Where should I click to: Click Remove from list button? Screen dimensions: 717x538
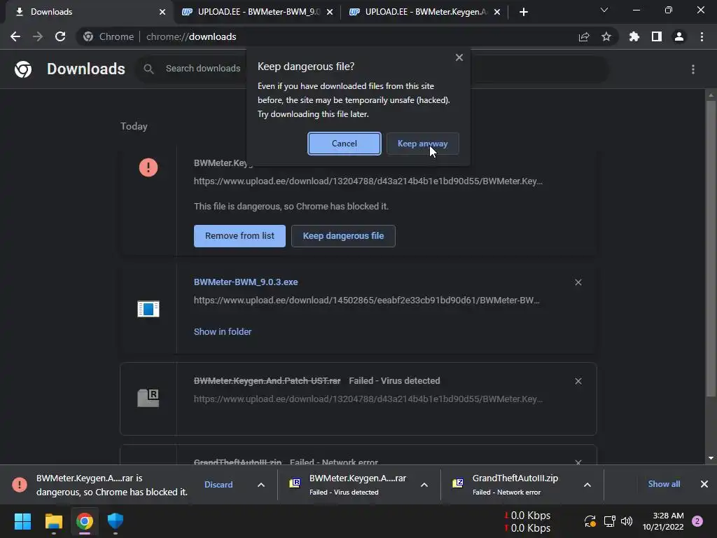[x=239, y=236]
